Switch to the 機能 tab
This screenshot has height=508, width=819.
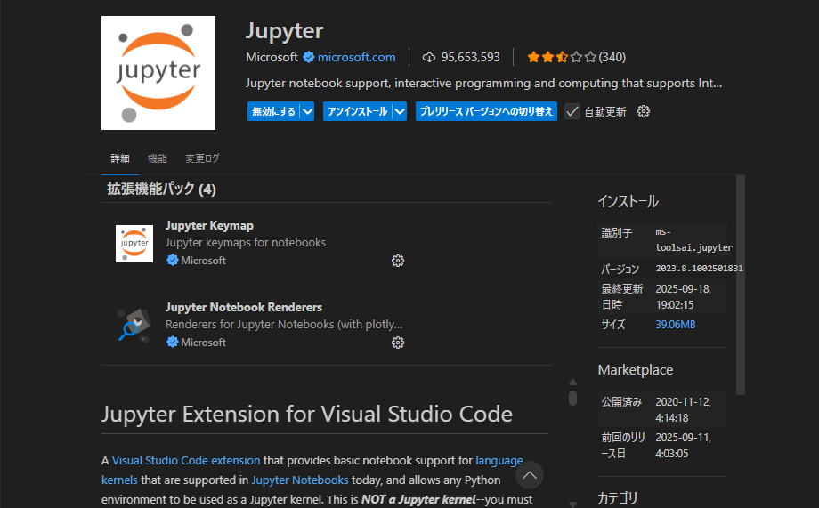coord(157,158)
